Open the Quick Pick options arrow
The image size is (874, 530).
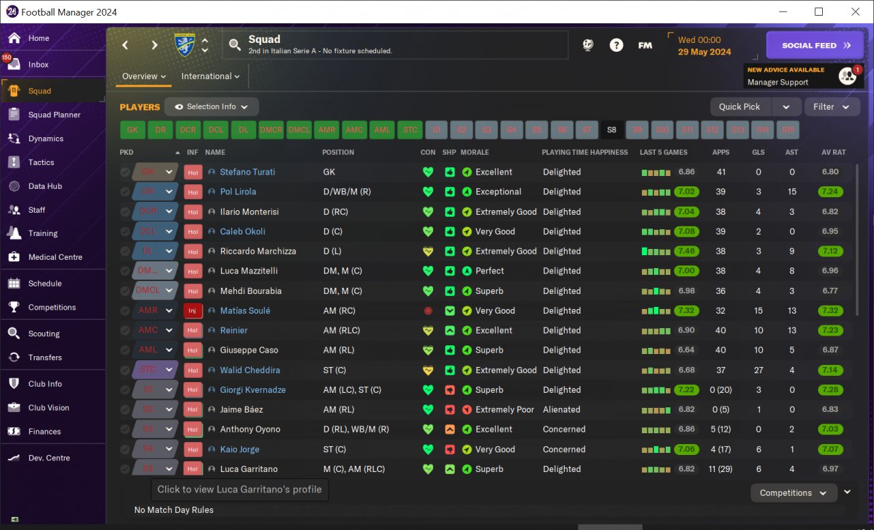click(787, 107)
